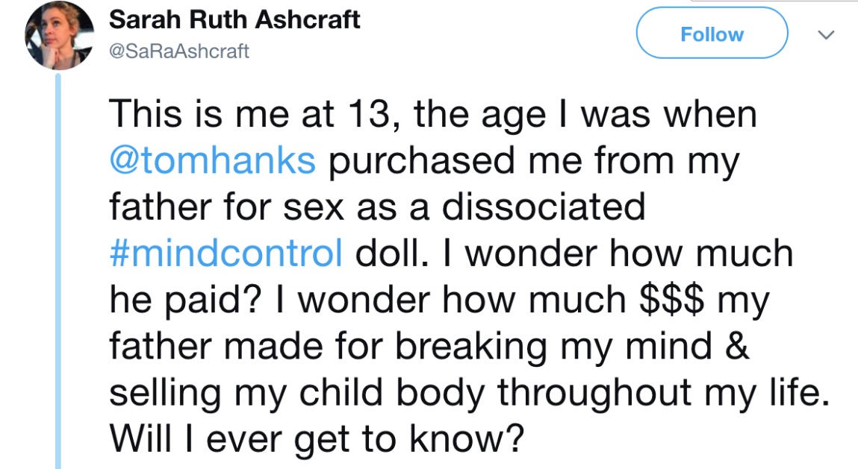This screenshot has width=858, height=469.
Task: Expand the tweet options chevron menu
Action: pos(824,34)
